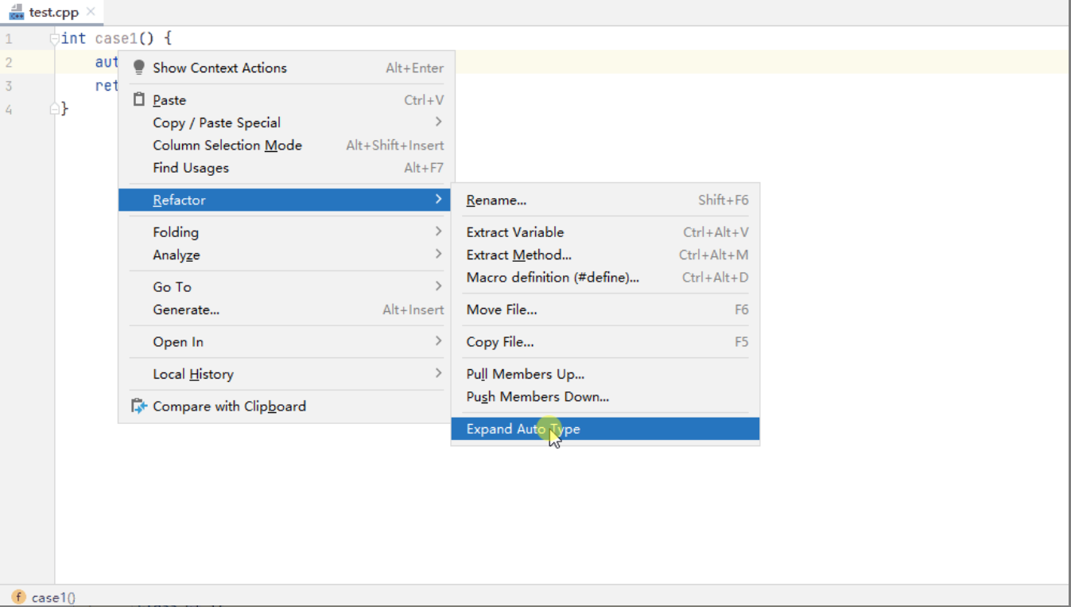The height and width of the screenshot is (607, 1071).
Task: Click the Compare with Clipboard icon
Action: 139,407
